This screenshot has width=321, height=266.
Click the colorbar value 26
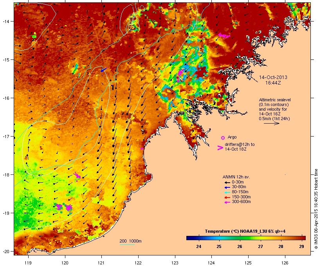click(240, 246)
